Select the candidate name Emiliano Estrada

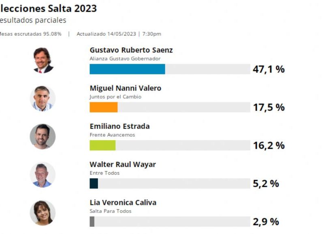pyautogui.click(x=119, y=126)
